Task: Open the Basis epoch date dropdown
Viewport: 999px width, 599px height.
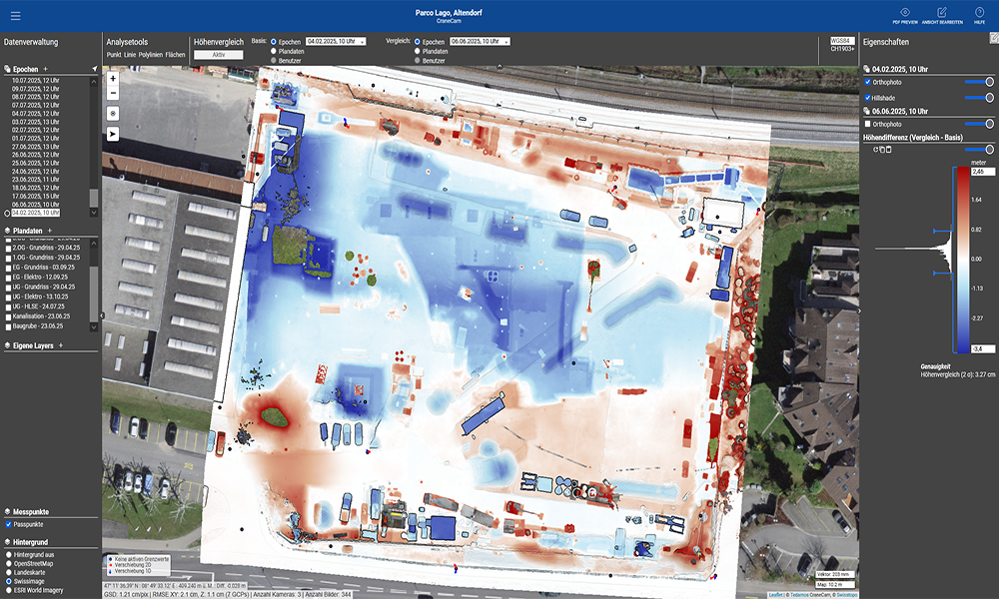Action: (337, 42)
